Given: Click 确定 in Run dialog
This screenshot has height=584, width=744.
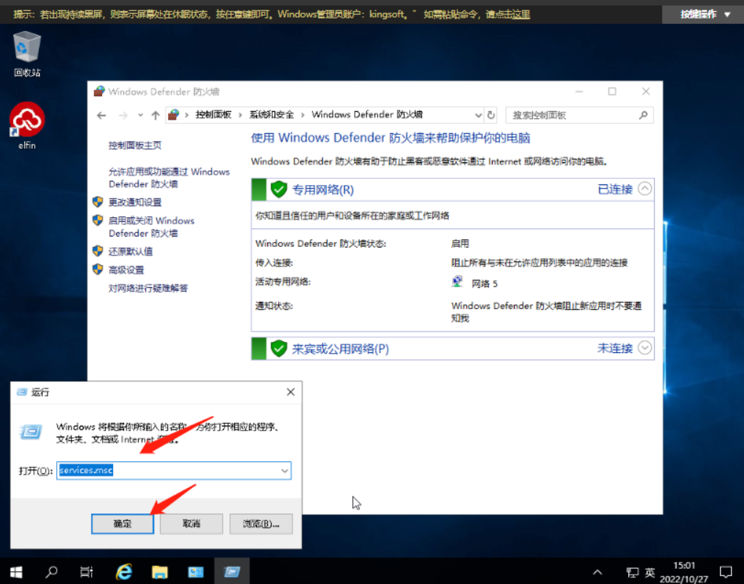Looking at the screenshot, I should [123, 524].
